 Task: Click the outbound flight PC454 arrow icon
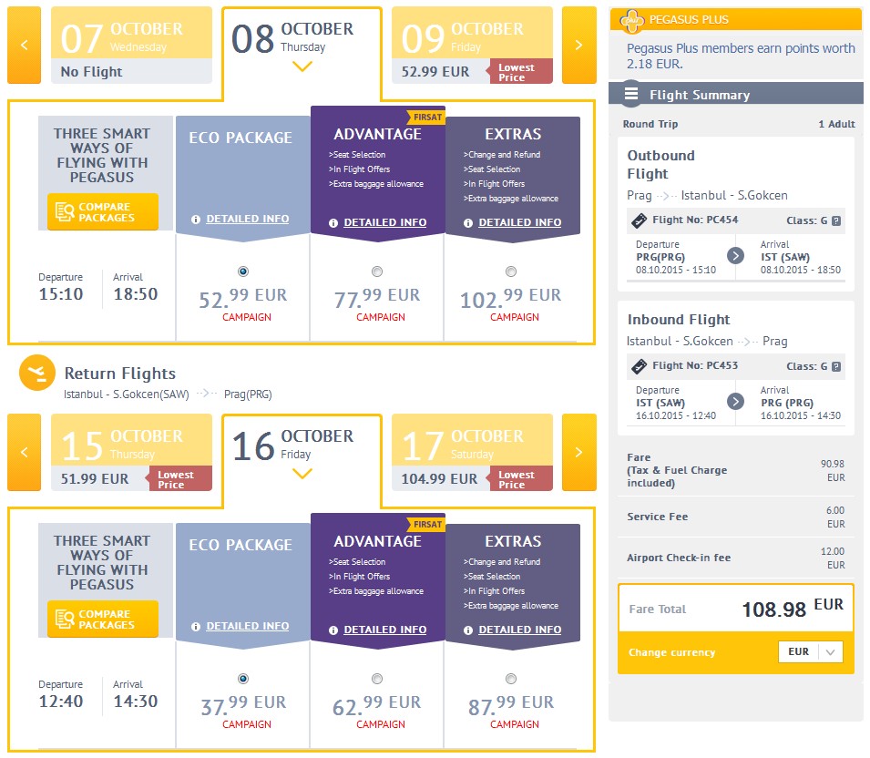click(736, 255)
